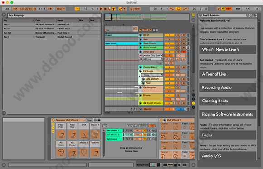
Task: Unfold the Mk II track
Action: (x=141, y=35)
